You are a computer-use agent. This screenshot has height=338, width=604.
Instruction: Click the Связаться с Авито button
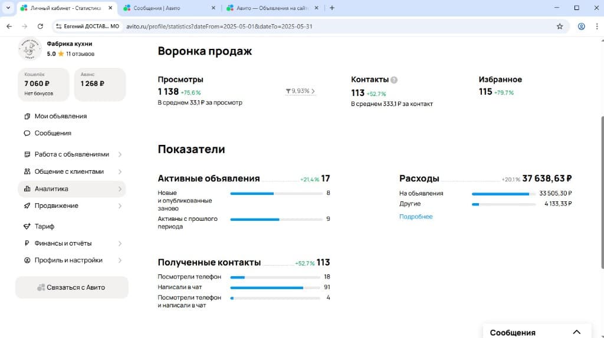pos(71,287)
